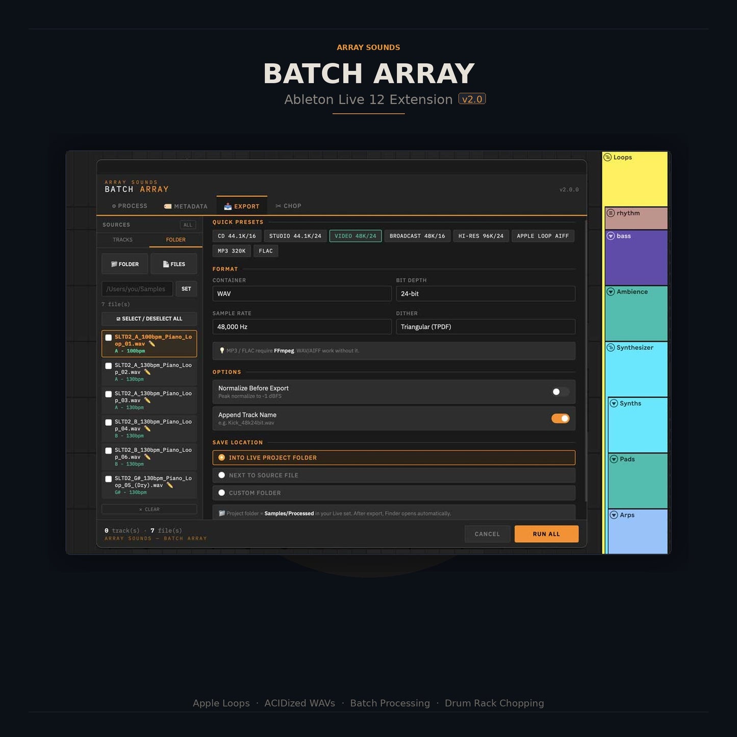Screen dimensions: 737x737
Task: Click the Metadata tag icon
Action: point(168,207)
